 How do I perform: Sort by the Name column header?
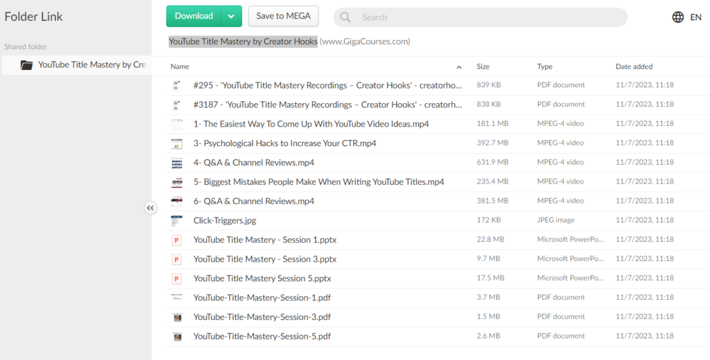click(x=180, y=66)
